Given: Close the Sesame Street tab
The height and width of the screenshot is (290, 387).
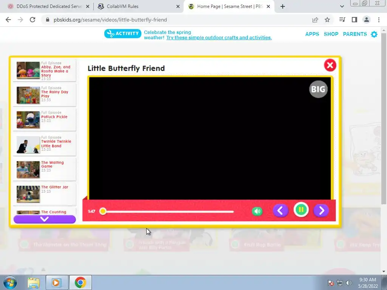Looking at the screenshot, I should tap(269, 7).
